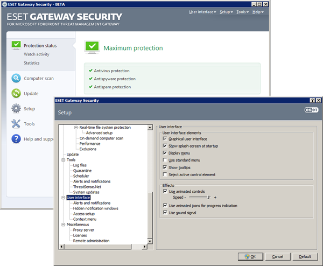Click the Help and support question icon
Viewport: 323px width, 266px height.
coord(16,139)
